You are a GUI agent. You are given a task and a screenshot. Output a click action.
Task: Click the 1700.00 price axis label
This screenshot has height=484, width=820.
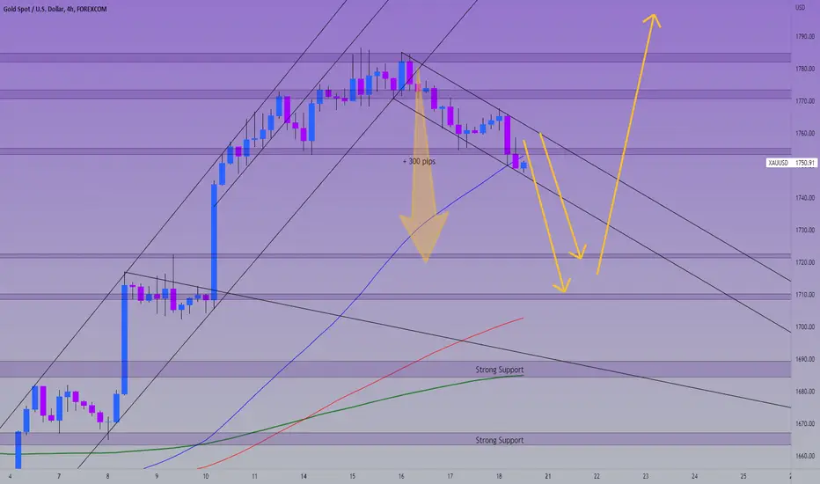click(805, 326)
